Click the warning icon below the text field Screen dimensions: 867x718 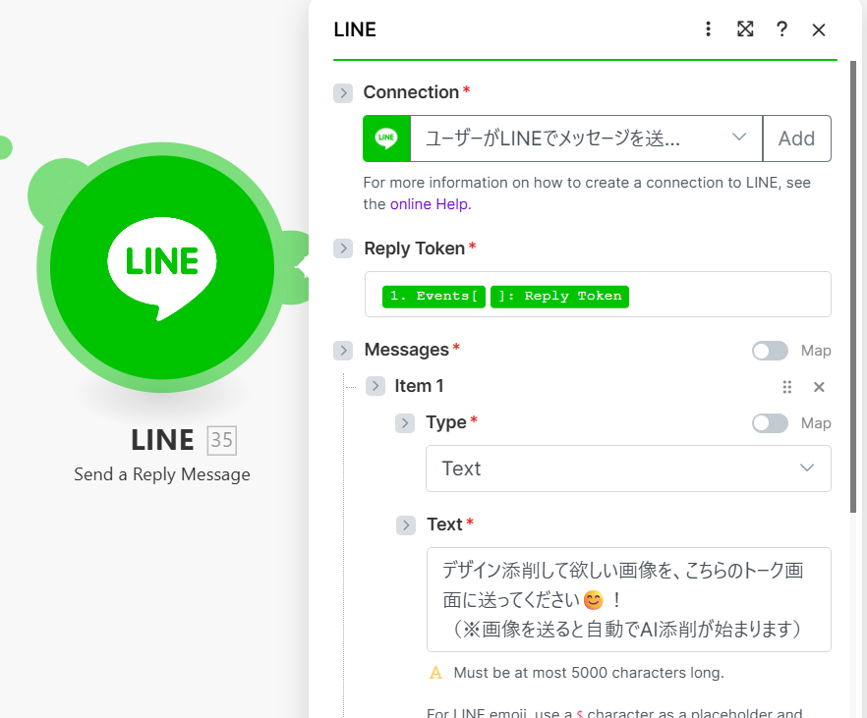(435, 672)
